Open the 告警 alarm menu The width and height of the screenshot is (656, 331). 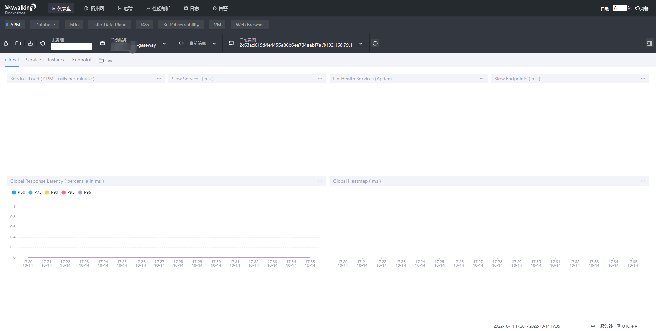coord(220,8)
